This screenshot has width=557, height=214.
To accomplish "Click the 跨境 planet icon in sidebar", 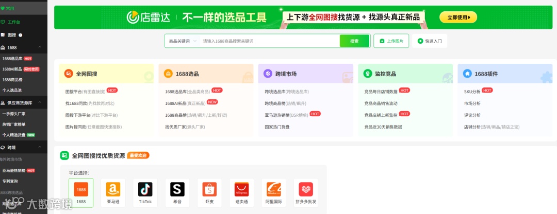I will [x=3, y=147].
